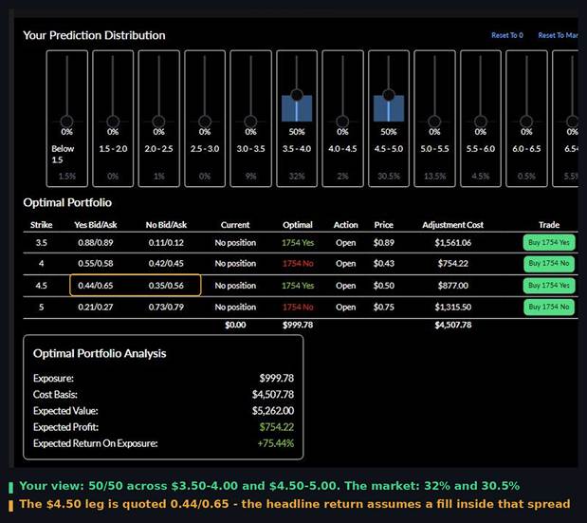This screenshot has width=587, height=523.
Task: Click the $0.43 price cell
Action: 384,263
